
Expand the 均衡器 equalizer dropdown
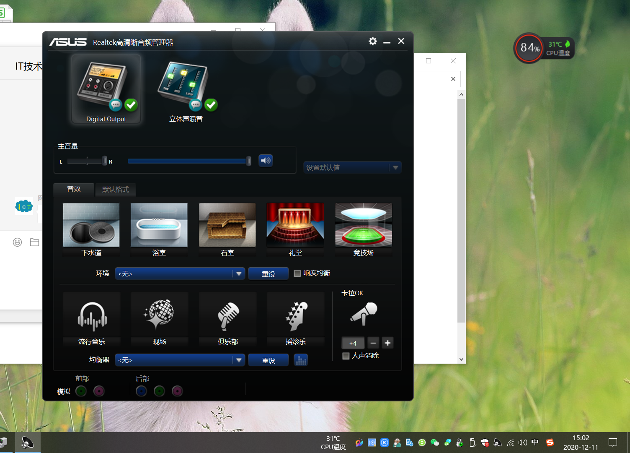239,360
